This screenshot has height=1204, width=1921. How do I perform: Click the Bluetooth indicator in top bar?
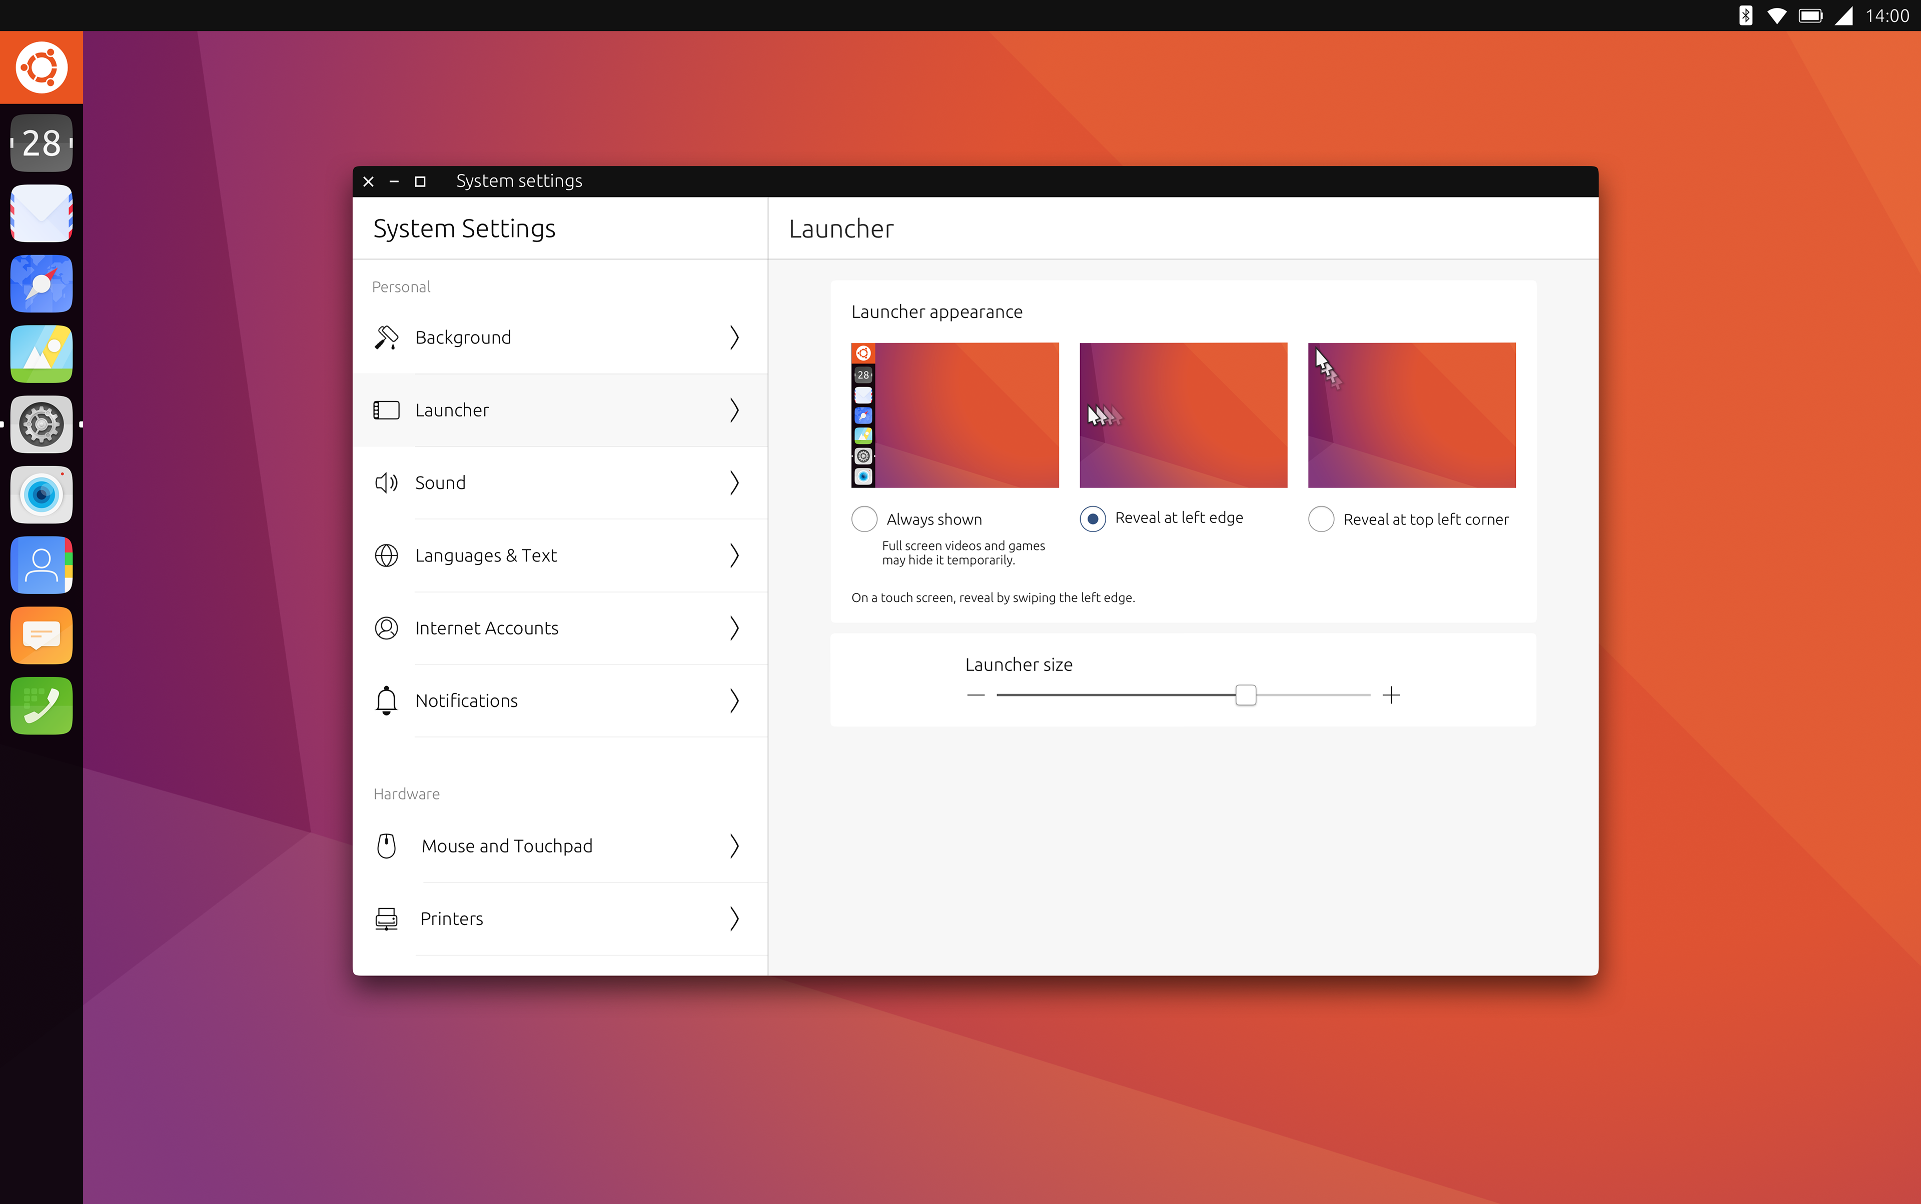click(x=1745, y=16)
